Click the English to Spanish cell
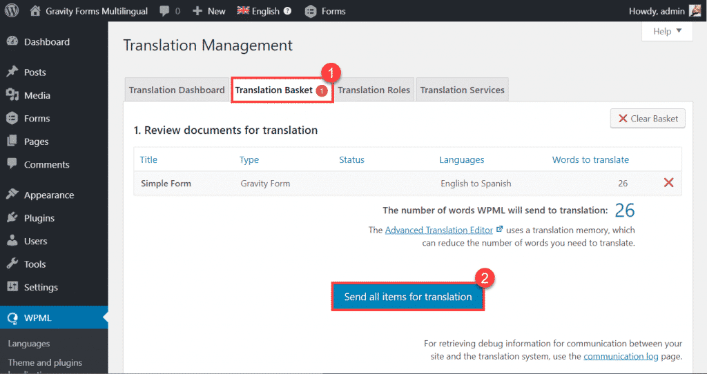 point(476,183)
